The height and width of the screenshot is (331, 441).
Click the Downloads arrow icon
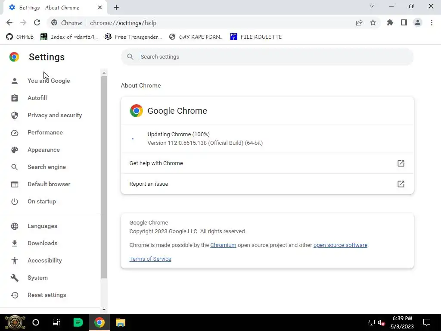(x=15, y=243)
